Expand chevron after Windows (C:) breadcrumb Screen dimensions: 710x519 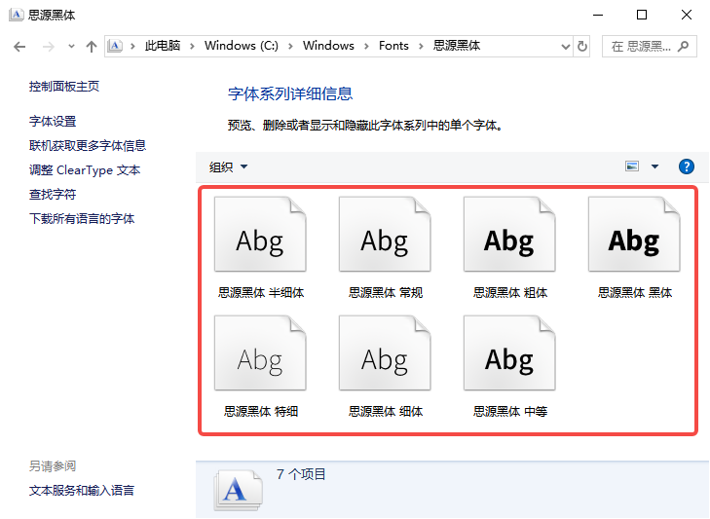[290, 46]
